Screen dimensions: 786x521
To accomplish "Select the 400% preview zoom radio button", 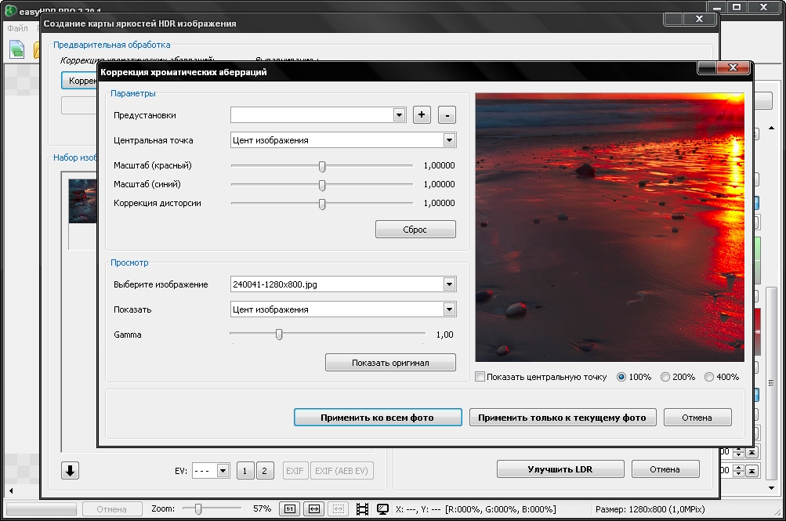I will [x=709, y=377].
